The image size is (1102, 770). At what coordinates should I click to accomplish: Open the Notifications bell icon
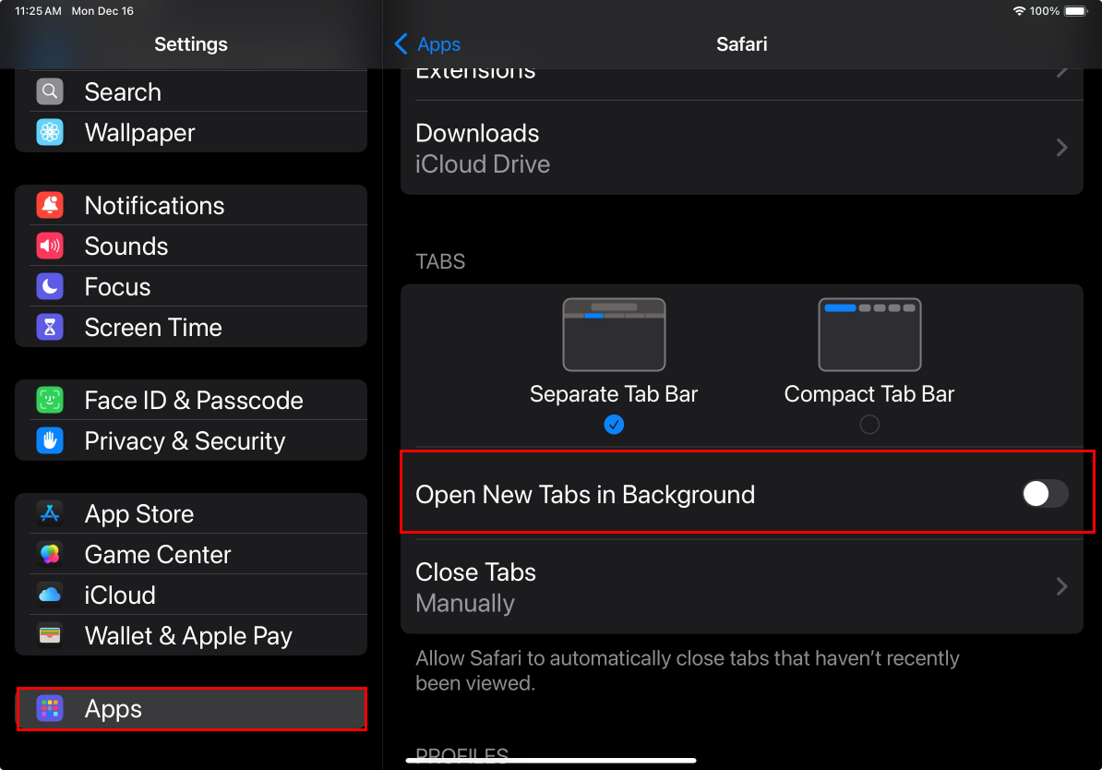coord(50,205)
